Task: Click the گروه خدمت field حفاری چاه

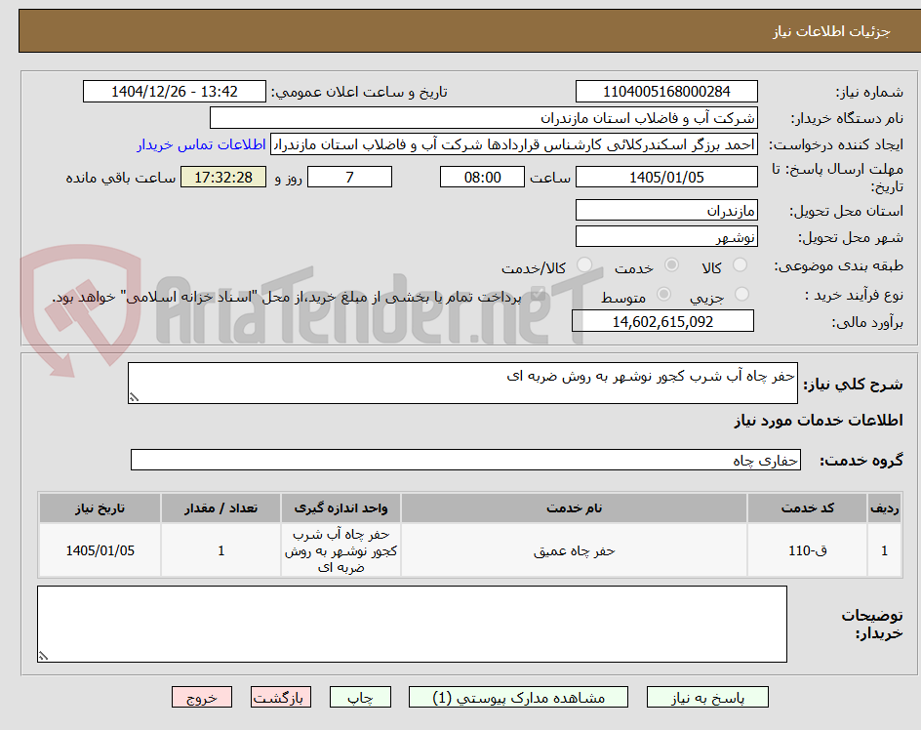Action: [465, 461]
